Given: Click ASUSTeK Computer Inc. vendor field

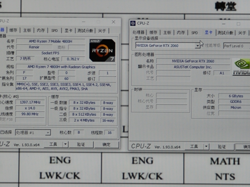Looking at the screenshot, I should pyautogui.click(x=193, y=67).
